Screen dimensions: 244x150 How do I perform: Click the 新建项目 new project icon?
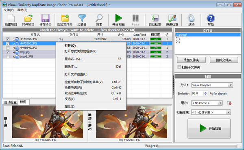[11, 19]
